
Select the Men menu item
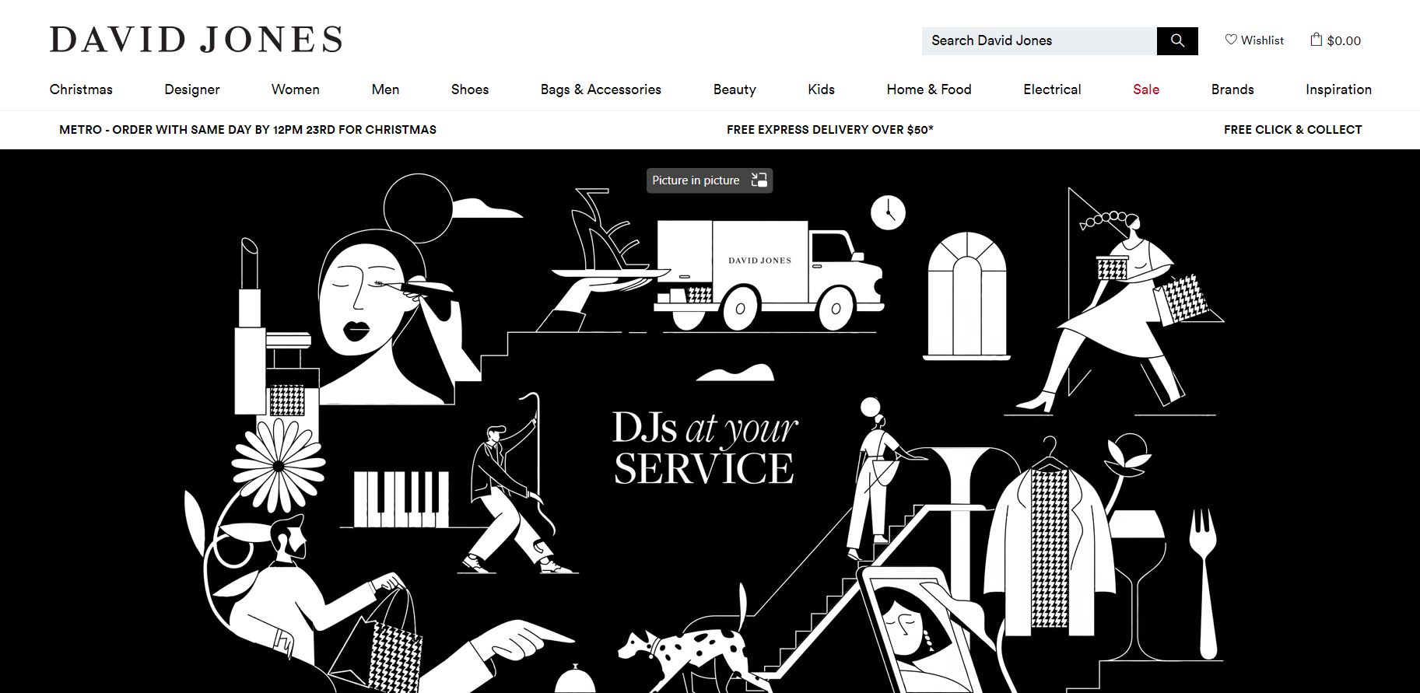pyautogui.click(x=385, y=89)
